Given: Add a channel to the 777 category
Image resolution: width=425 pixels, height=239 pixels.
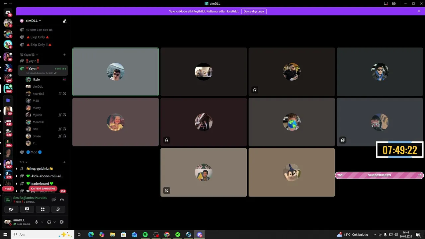Looking at the screenshot, I should tap(64, 162).
